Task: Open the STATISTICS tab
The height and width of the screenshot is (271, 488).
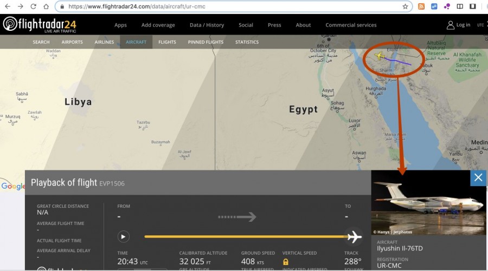Action: [247, 42]
